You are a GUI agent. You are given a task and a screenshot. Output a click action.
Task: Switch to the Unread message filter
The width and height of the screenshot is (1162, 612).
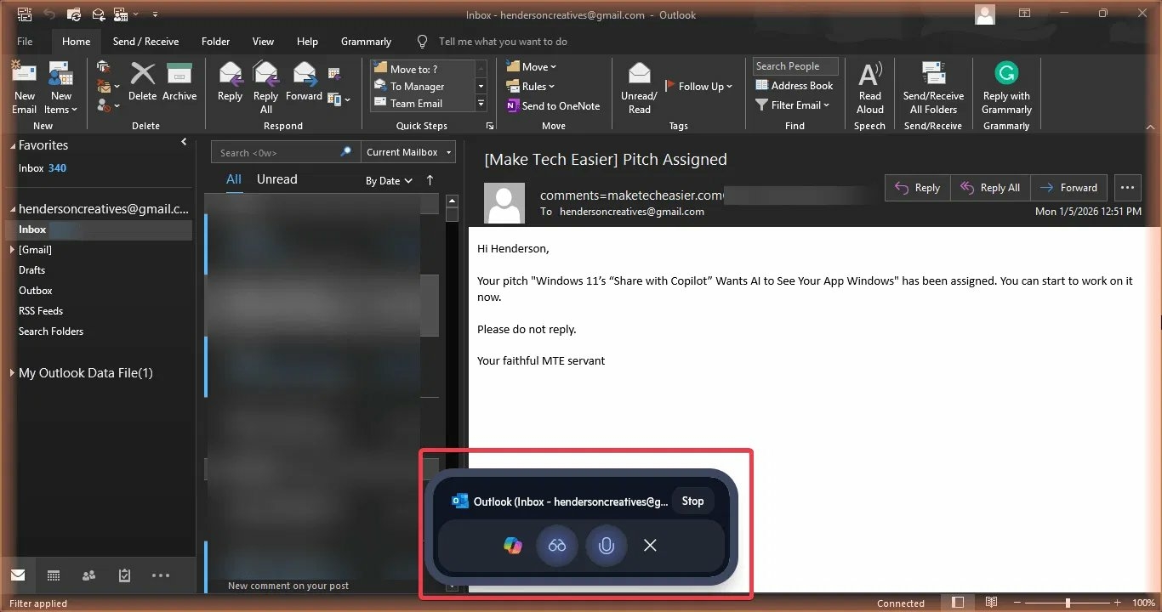276,179
